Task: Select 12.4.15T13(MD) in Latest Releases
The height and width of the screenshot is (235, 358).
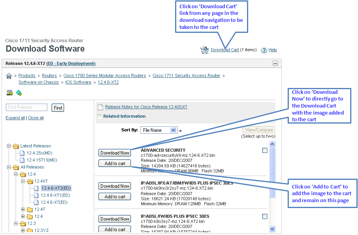Action: pyautogui.click(x=42, y=160)
